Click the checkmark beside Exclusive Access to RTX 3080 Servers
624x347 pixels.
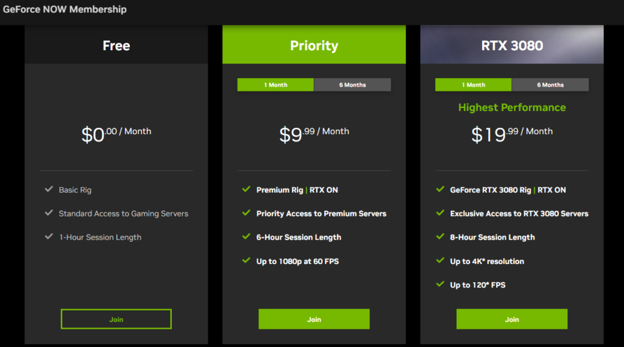point(440,213)
